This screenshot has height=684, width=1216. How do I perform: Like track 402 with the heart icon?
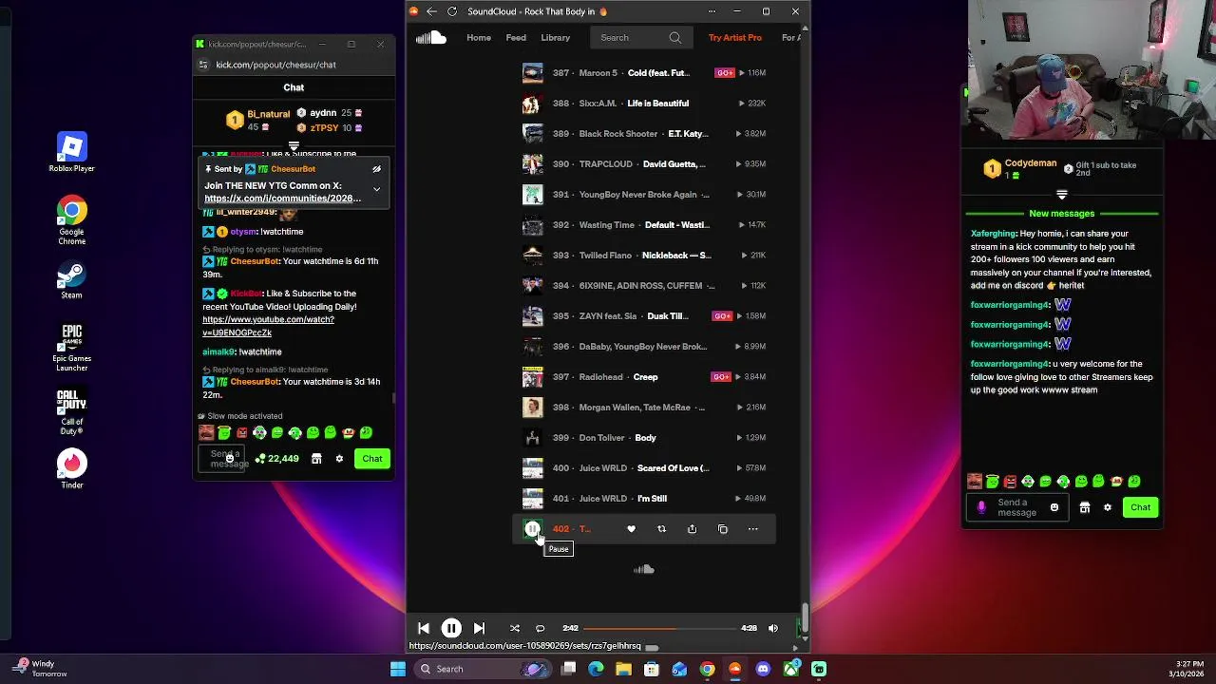(631, 529)
